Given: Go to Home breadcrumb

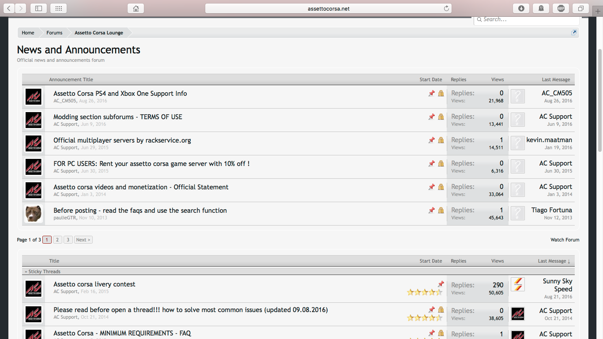Looking at the screenshot, I should point(28,33).
